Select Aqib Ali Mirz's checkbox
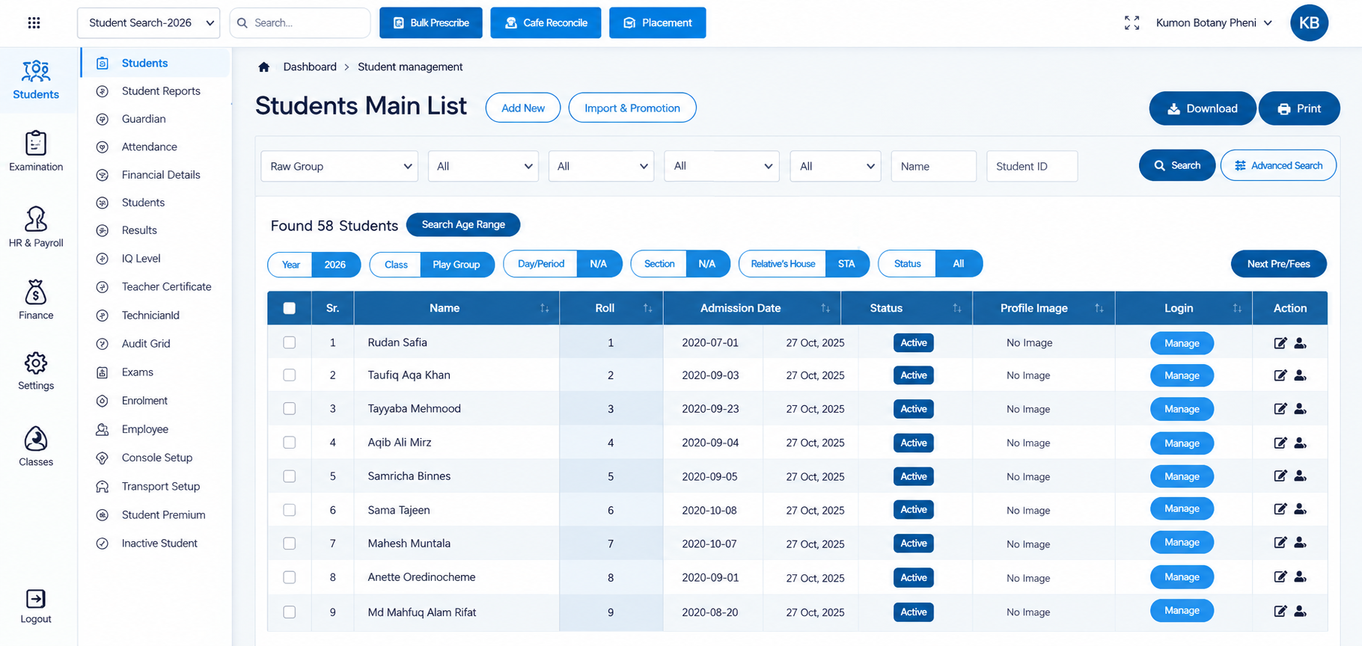 [290, 443]
